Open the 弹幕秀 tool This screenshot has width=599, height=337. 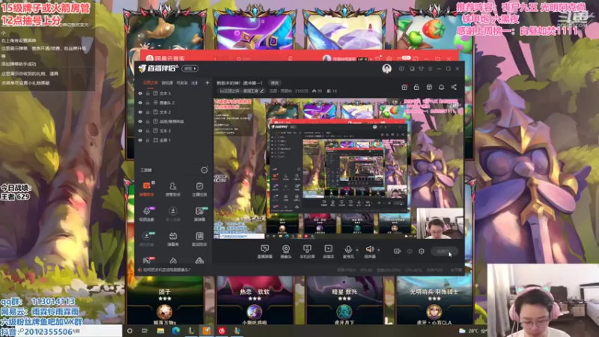(173, 239)
